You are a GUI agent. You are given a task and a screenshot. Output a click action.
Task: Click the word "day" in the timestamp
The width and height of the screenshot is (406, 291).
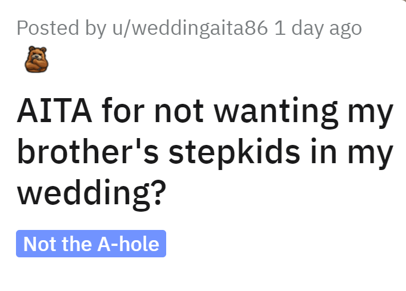coord(308,28)
